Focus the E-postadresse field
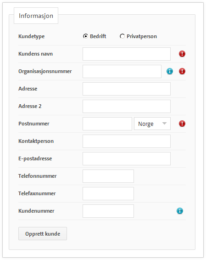The image size is (206, 260). click(x=127, y=158)
